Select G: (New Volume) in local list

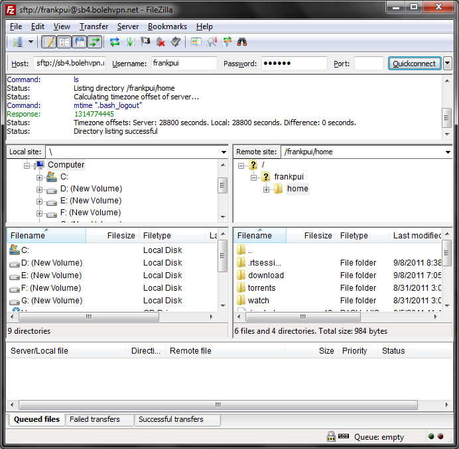(x=52, y=301)
